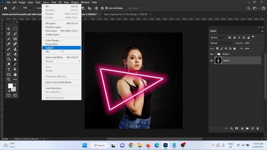
Task: Select the Path Selection tool
Action: coord(15,70)
